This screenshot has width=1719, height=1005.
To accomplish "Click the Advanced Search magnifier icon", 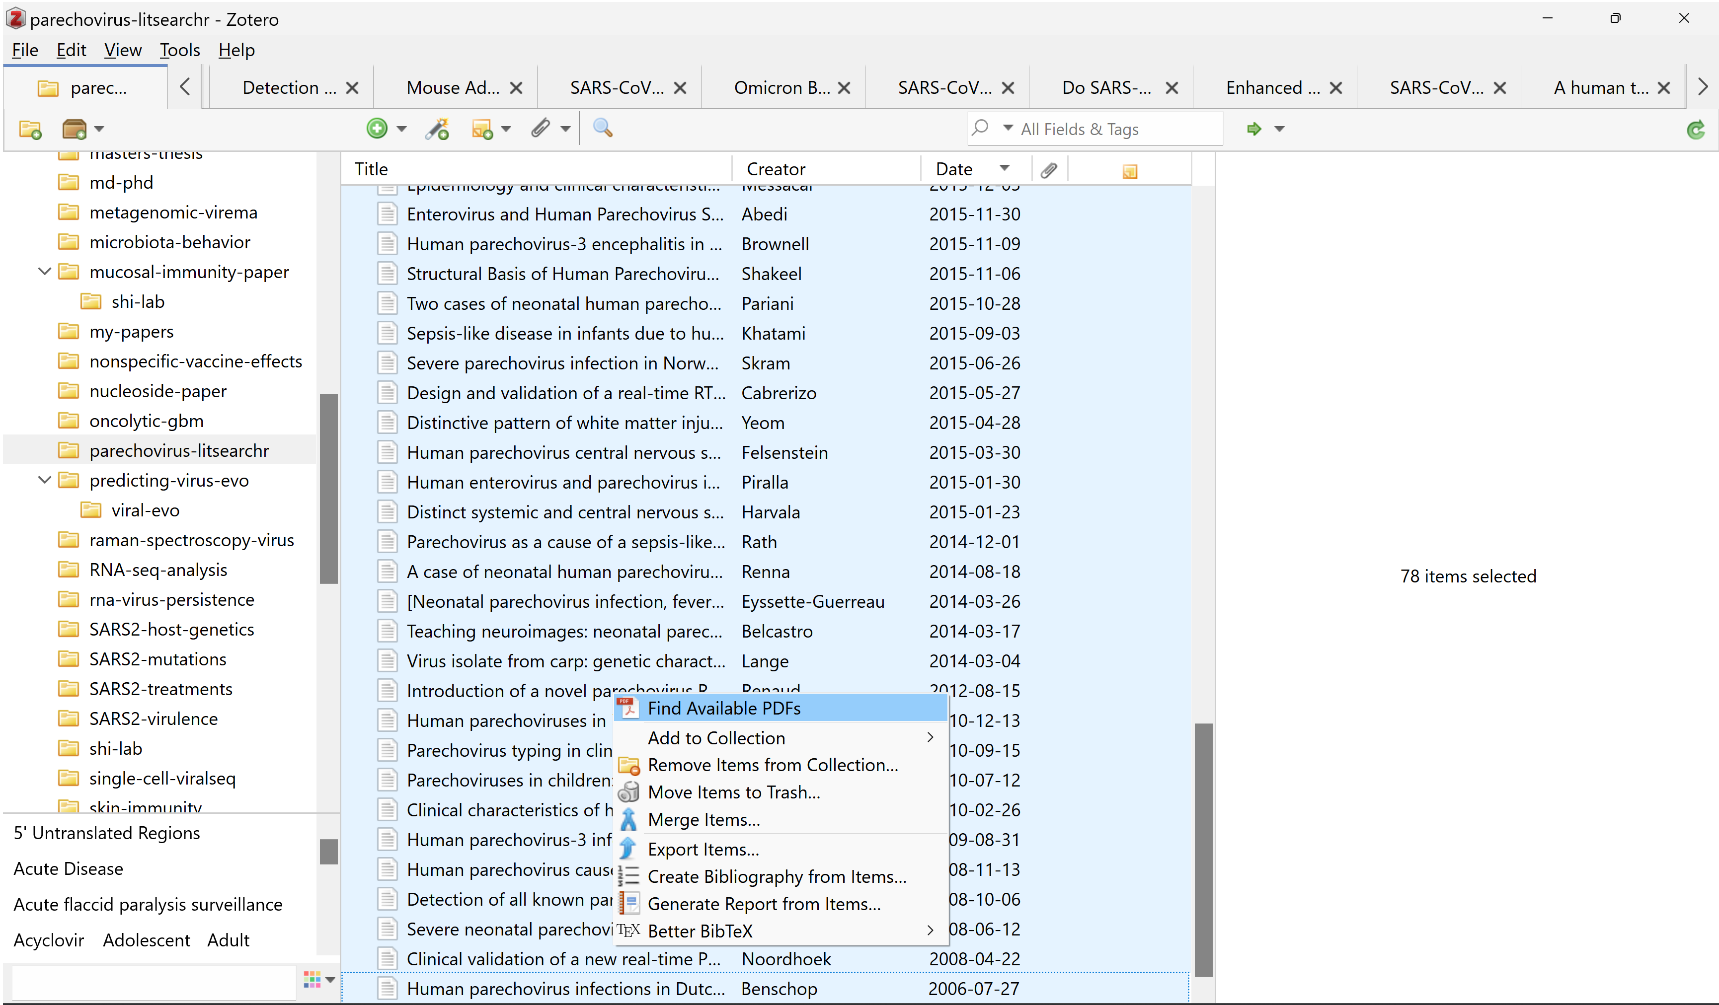I will coord(602,128).
